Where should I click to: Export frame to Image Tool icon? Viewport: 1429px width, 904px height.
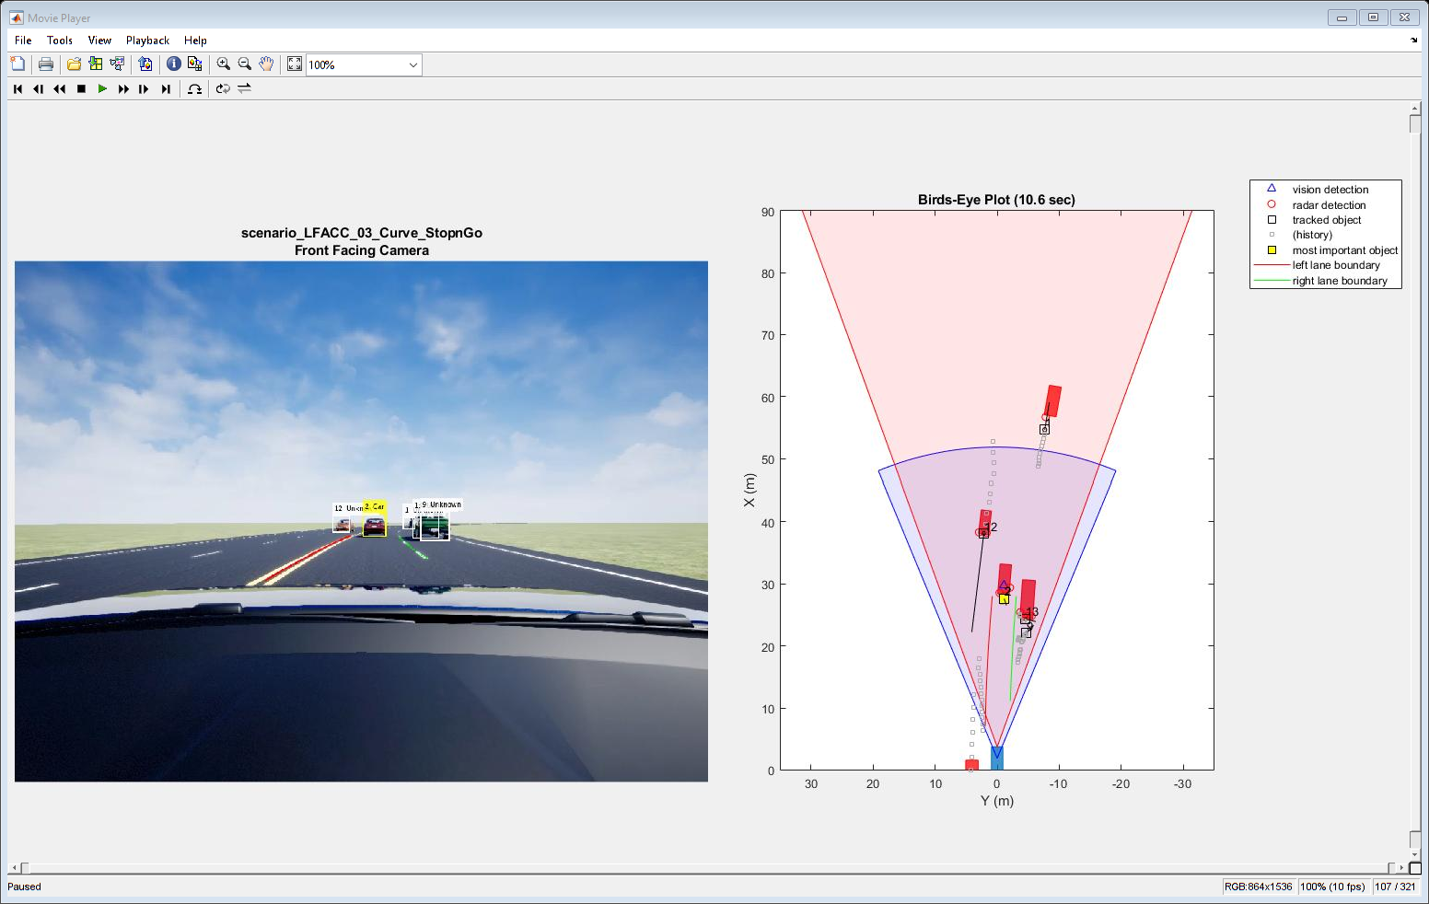pos(145,64)
